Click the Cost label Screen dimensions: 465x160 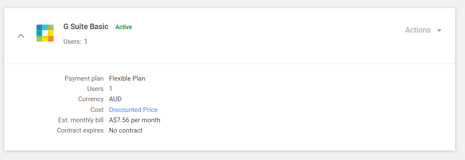(x=97, y=110)
